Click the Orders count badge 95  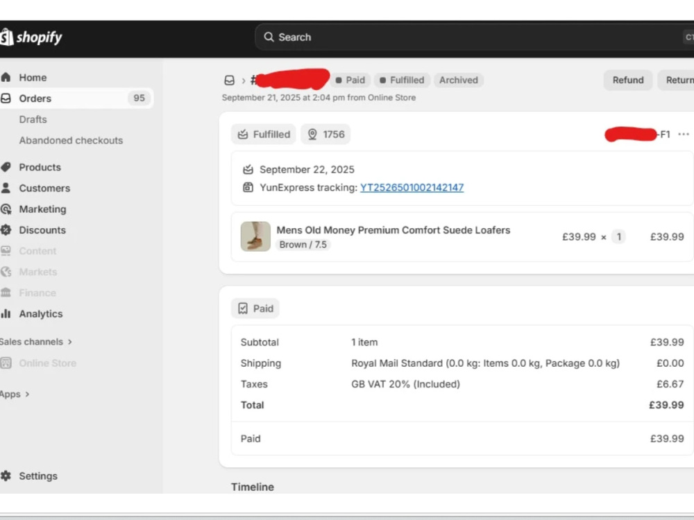[139, 98]
